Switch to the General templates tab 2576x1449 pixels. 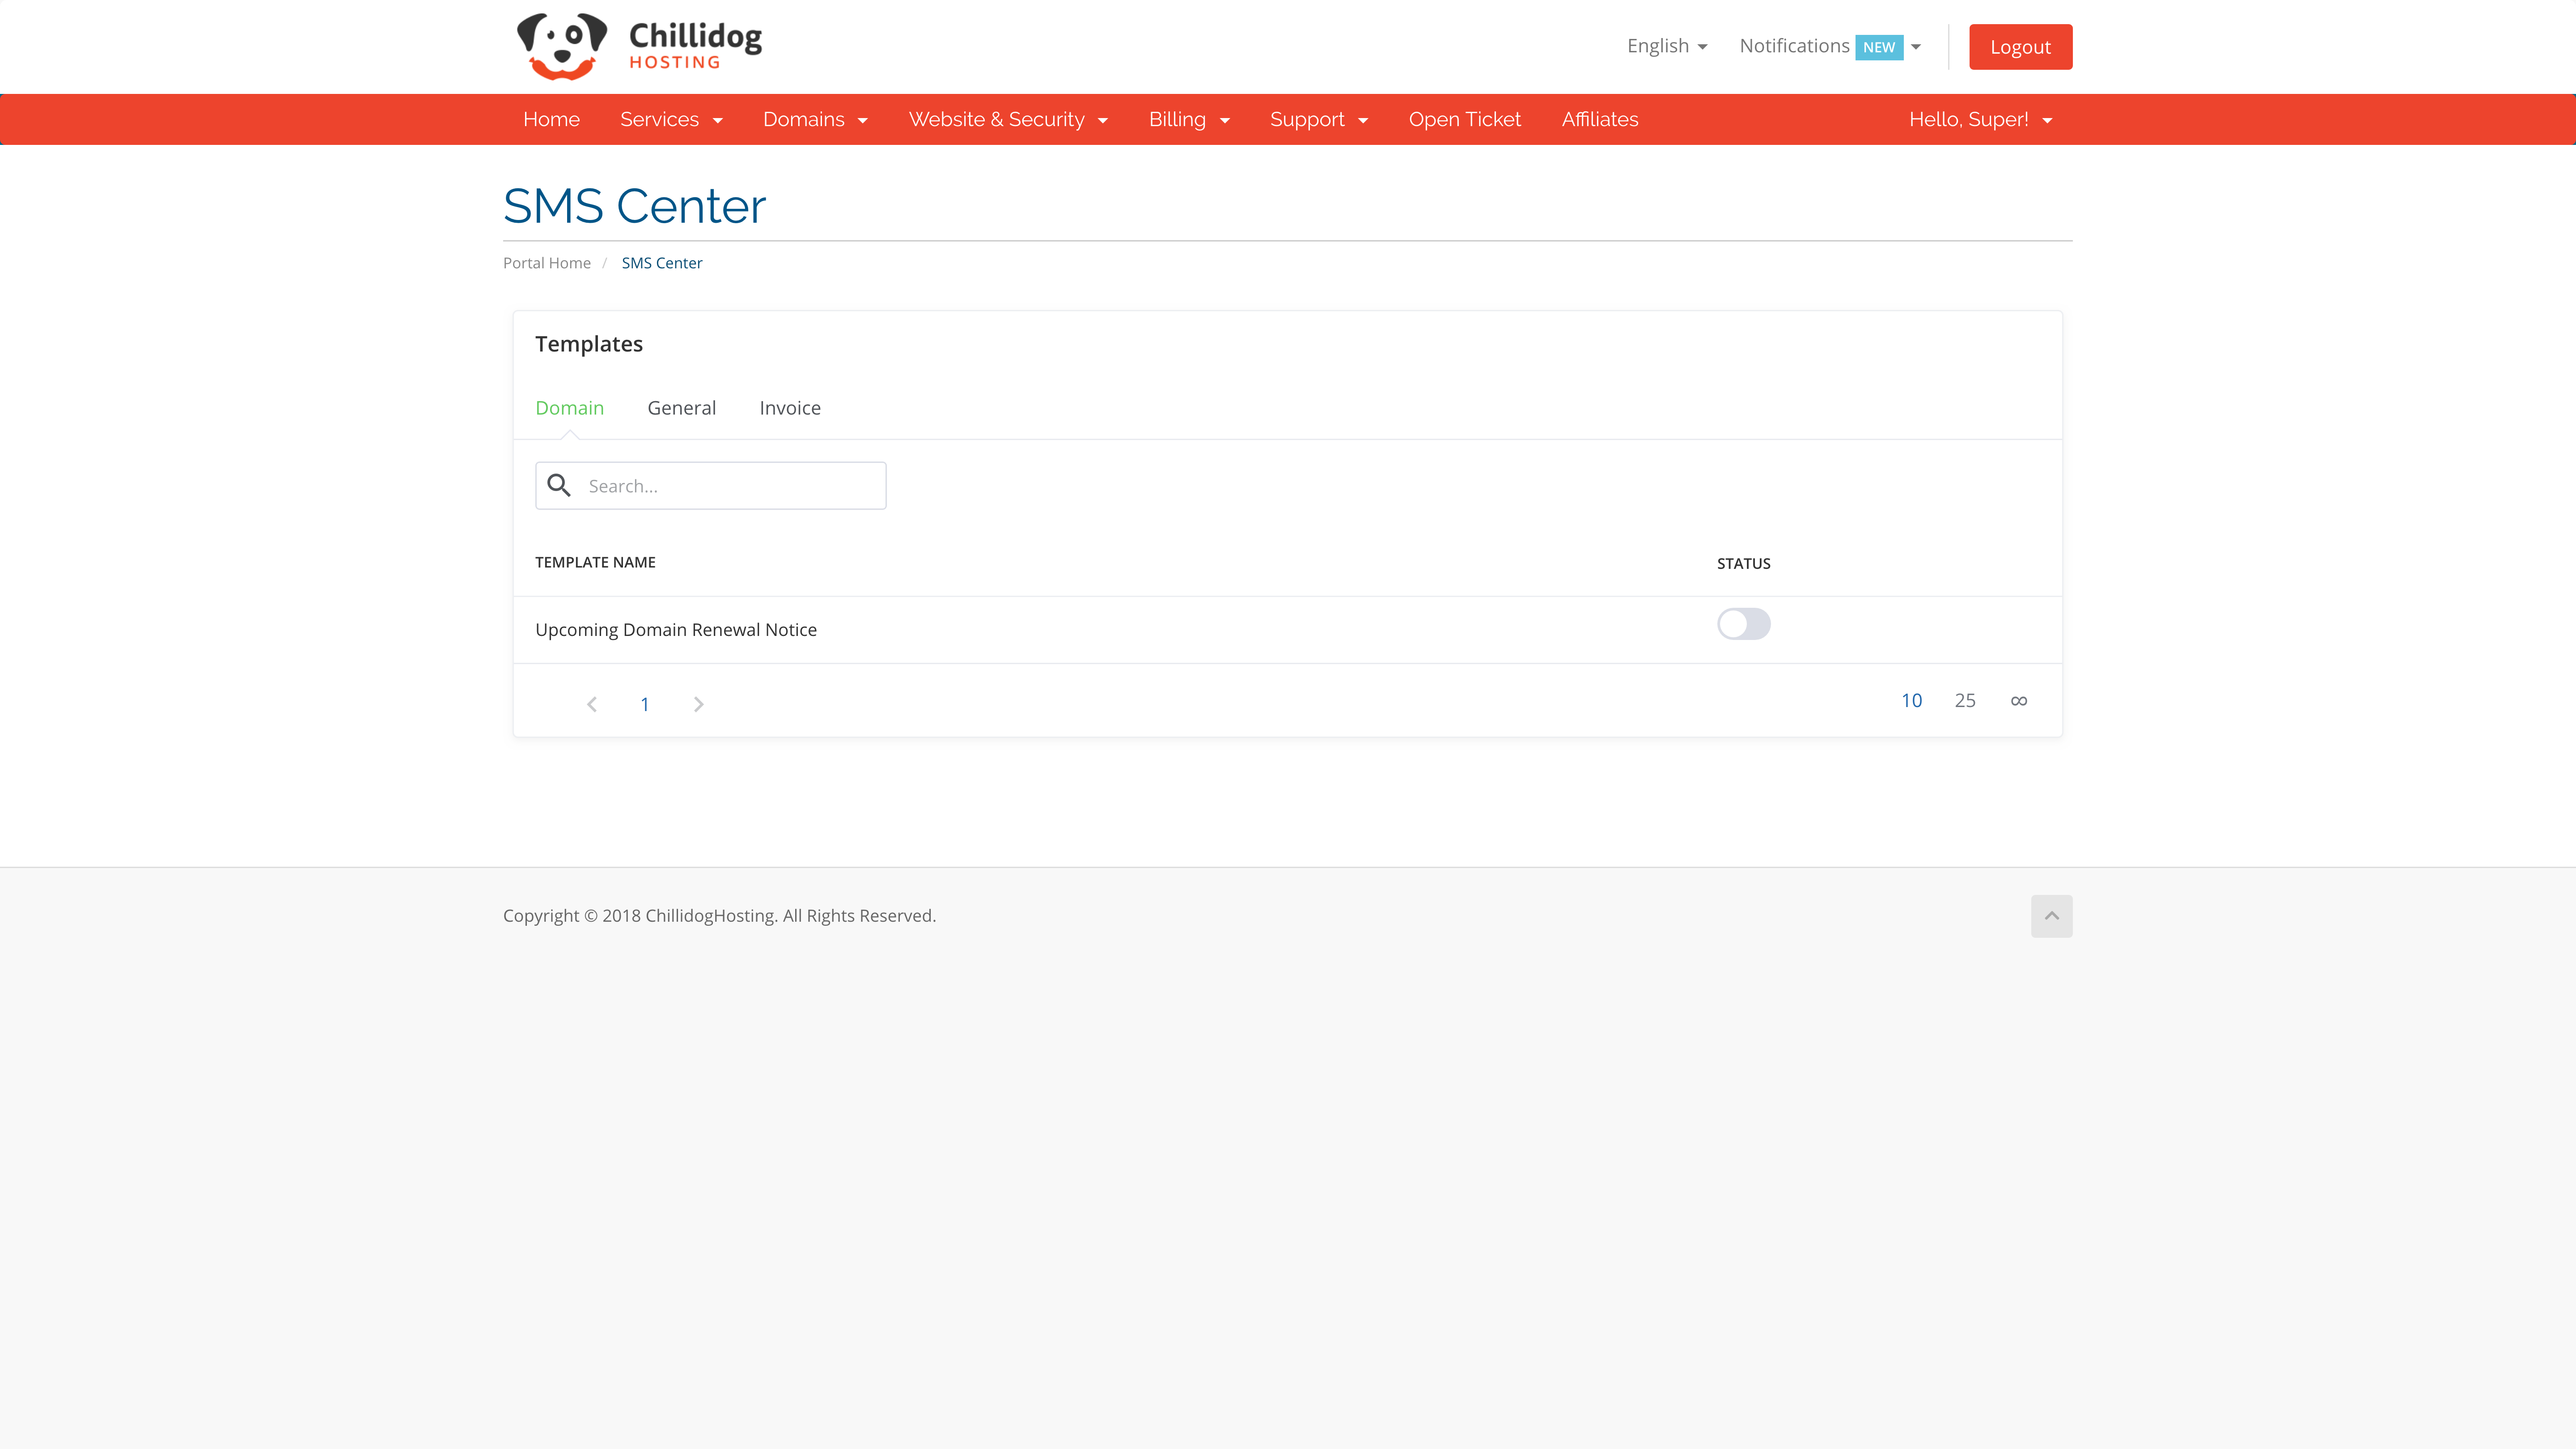point(681,408)
